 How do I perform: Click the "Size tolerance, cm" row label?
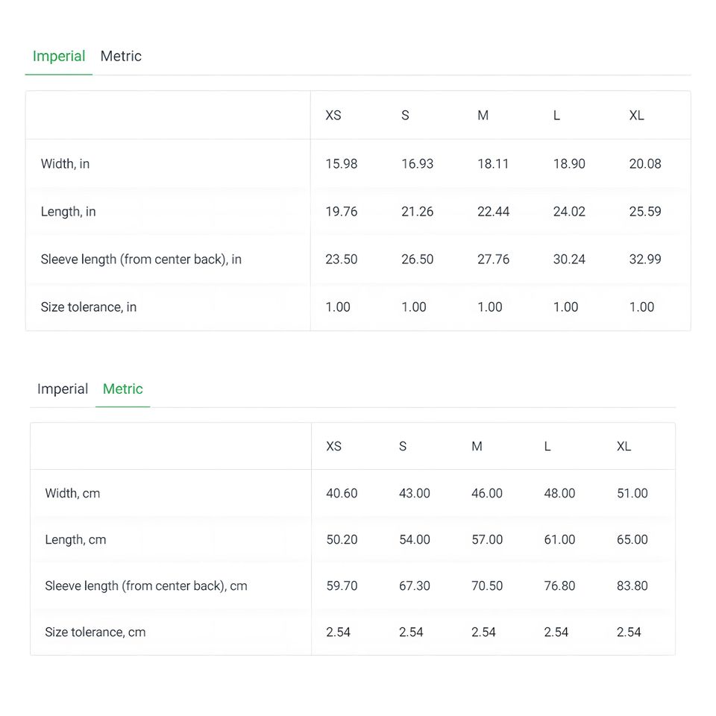coord(95,632)
